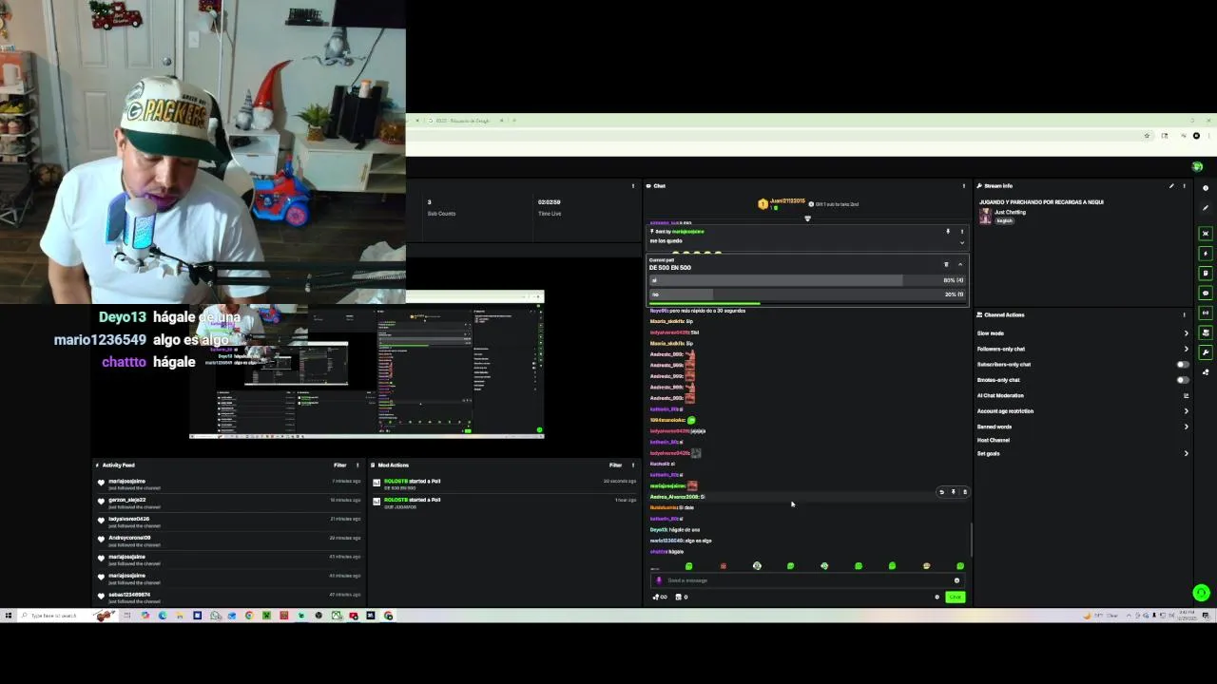The width and height of the screenshot is (1217, 684).
Task: Click the info icon in right sidebar
Action: 1206,188
